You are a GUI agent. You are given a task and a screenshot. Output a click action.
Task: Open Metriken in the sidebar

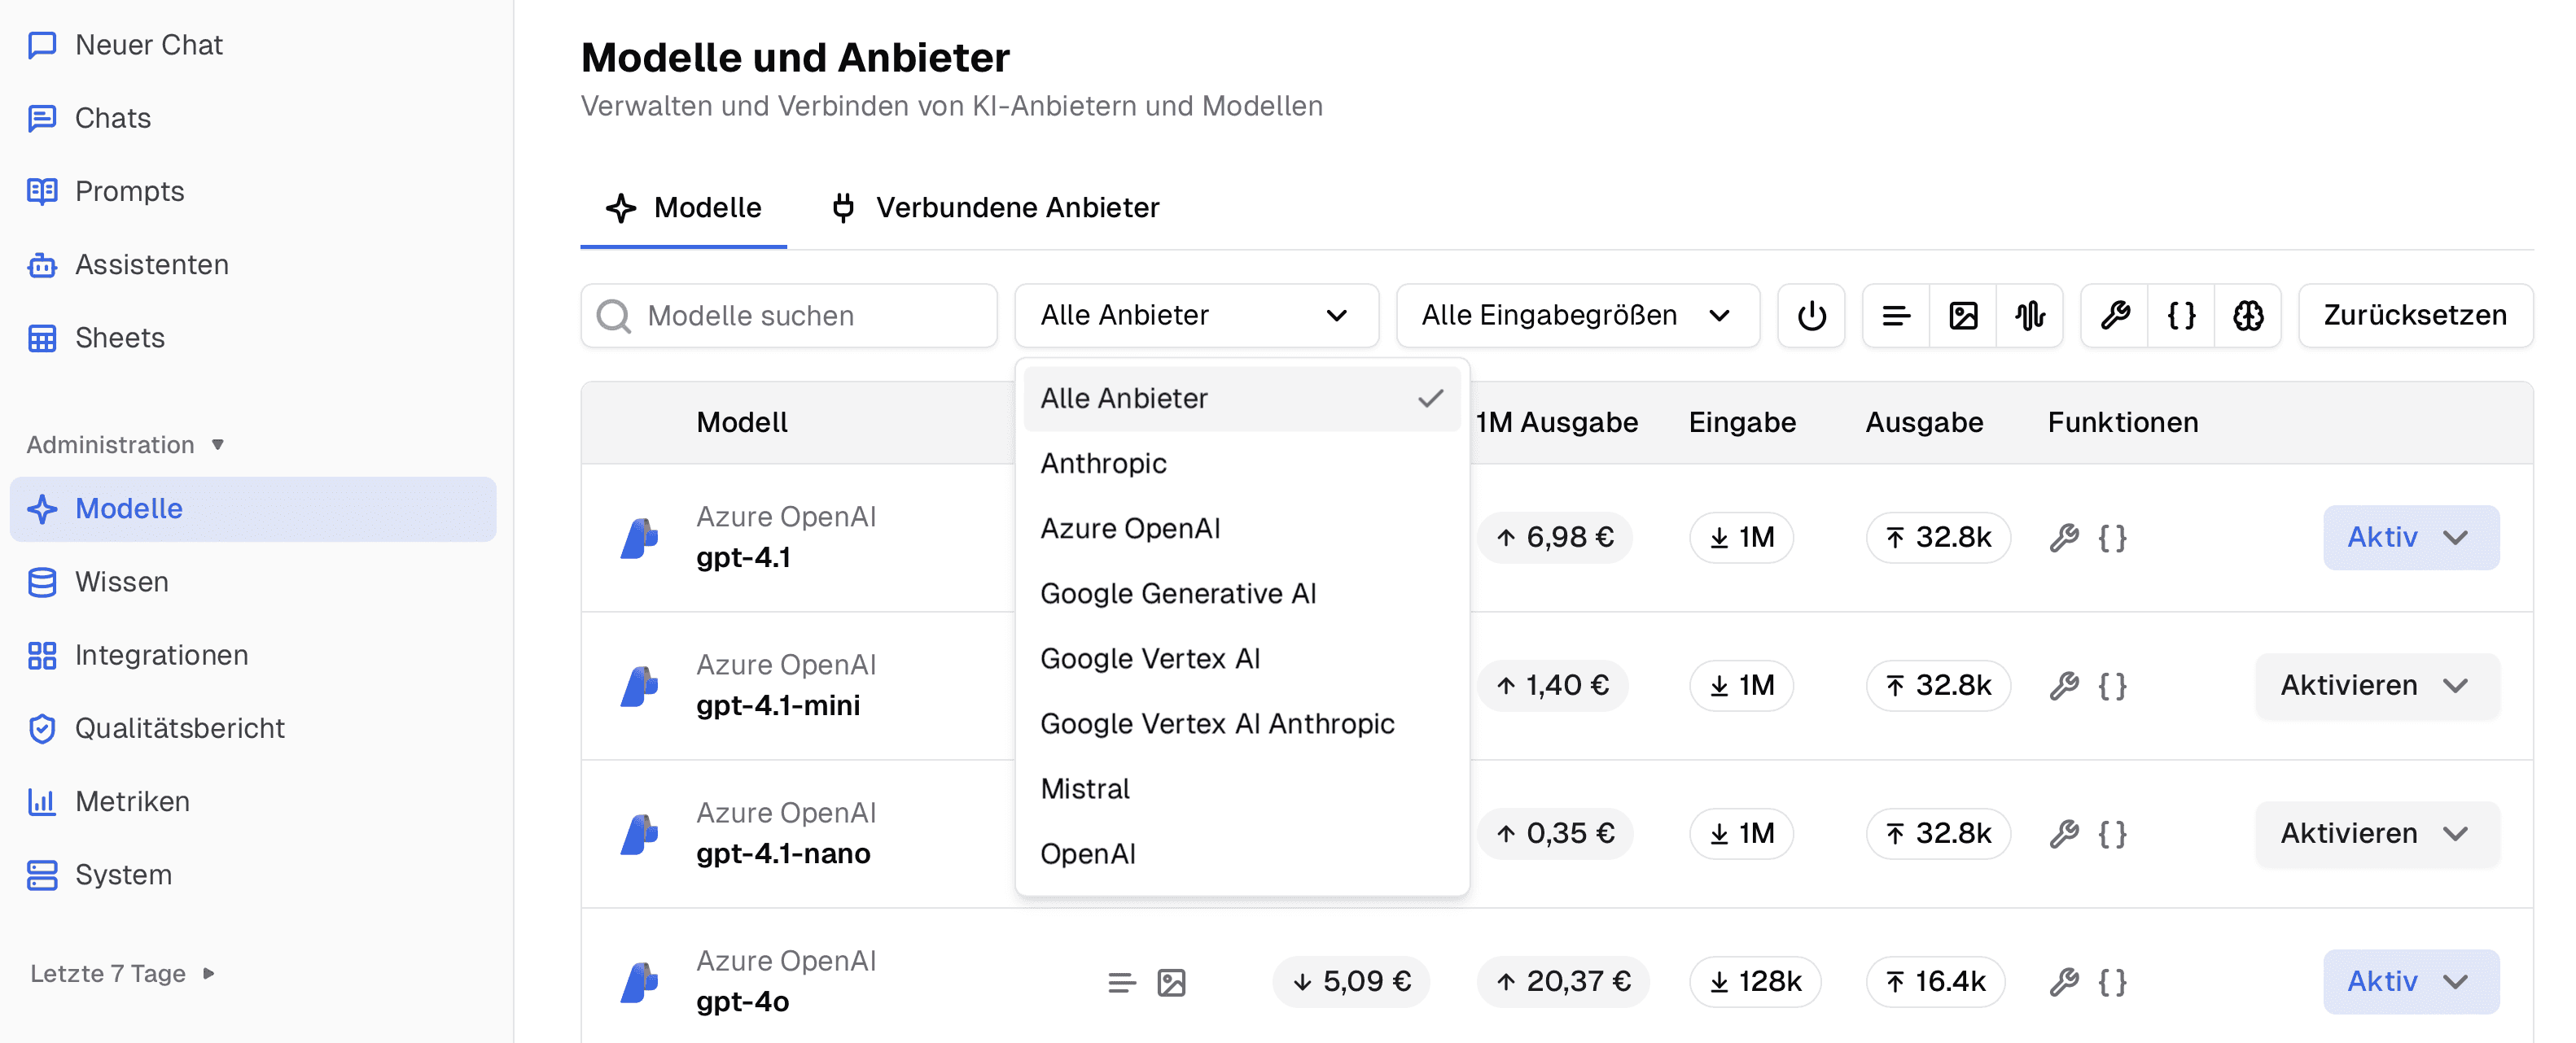click(x=132, y=801)
